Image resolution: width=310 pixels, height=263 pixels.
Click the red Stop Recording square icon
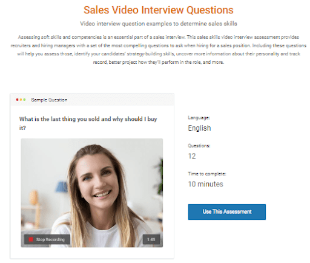click(x=31, y=239)
